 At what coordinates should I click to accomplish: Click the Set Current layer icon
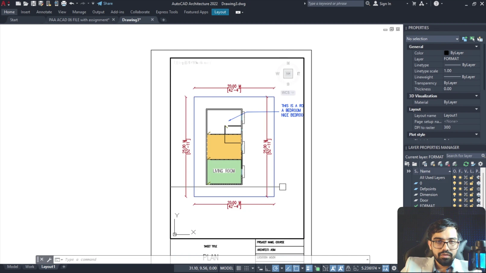[455, 164]
